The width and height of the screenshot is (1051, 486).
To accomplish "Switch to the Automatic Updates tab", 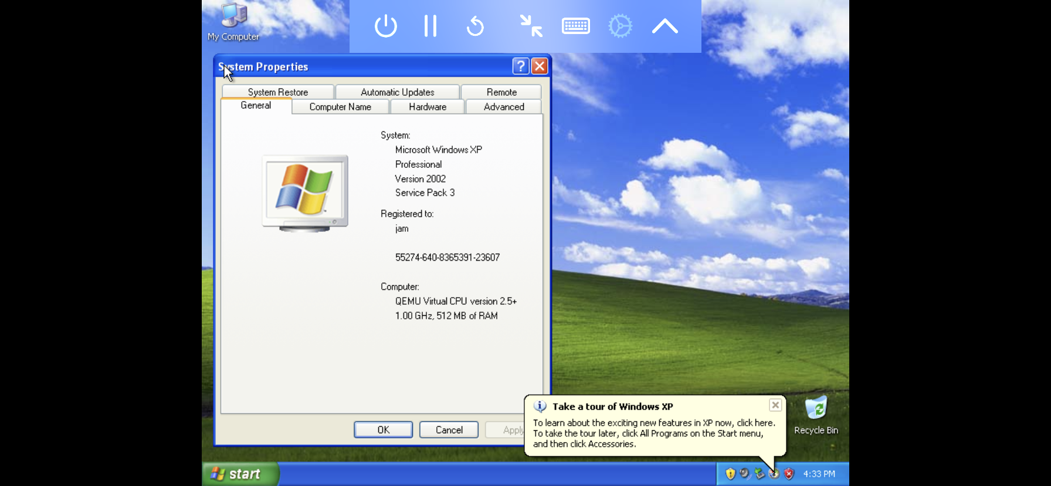I will point(398,92).
